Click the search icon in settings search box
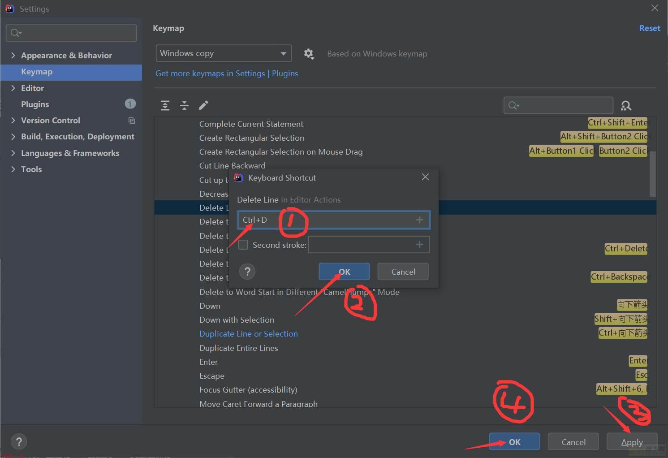This screenshot has height=458, width=668. [16, 33]
